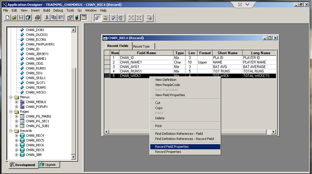Click the Records folder icon

point(16,131)
